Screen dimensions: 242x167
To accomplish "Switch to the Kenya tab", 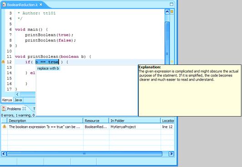I will 7,100.
